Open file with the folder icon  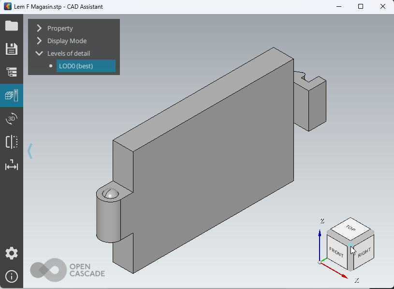(11, 26)
